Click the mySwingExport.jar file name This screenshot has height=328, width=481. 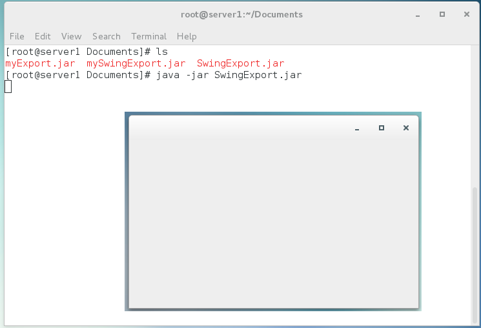pos(136,63)
